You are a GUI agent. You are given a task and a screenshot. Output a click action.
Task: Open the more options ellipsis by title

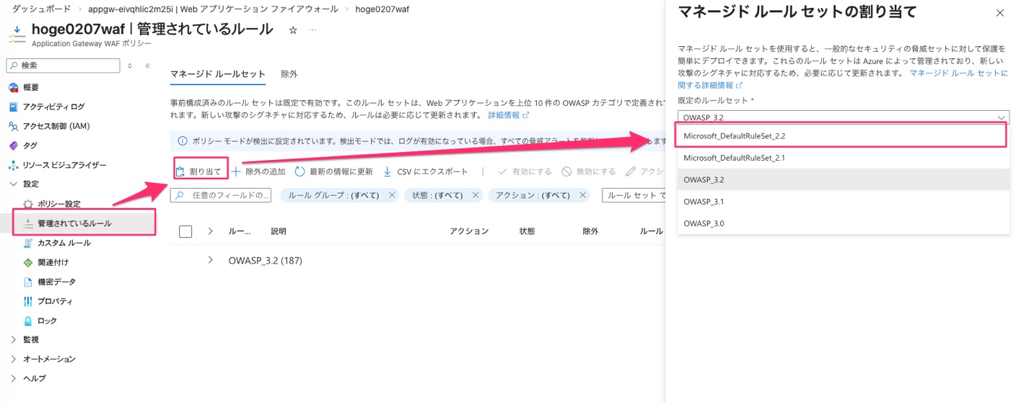click(x=312, y=30)
